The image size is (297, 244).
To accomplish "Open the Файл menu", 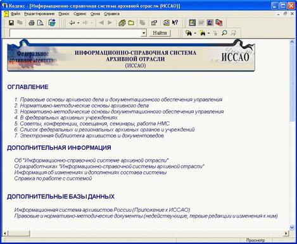I will pyautogui.click(x=15, y=14).
